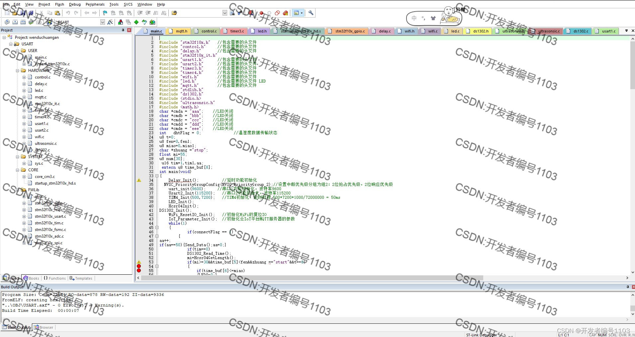Open configuration wrench icon

311,13
